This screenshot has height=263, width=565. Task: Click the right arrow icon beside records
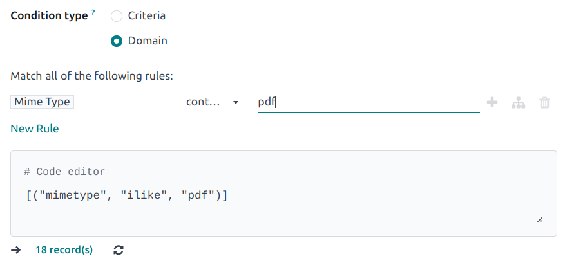[16, 250]
